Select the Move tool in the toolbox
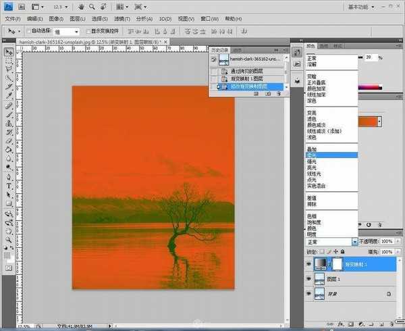The image size is (405, 331). (x=9, y=52)
